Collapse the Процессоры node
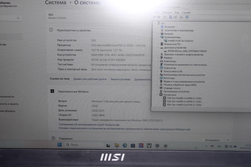Image resolution: width=251 pixels, height=167 pixels. (157, 95)
